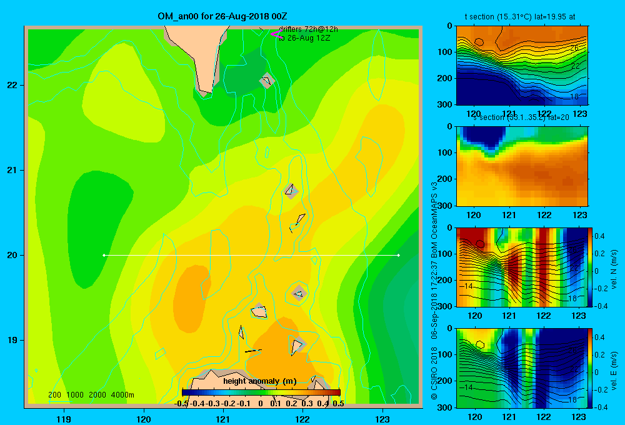The image size is (625, 425).
Task: Click the -14 contour label in vel. N panel
Action: click(467, 286)
